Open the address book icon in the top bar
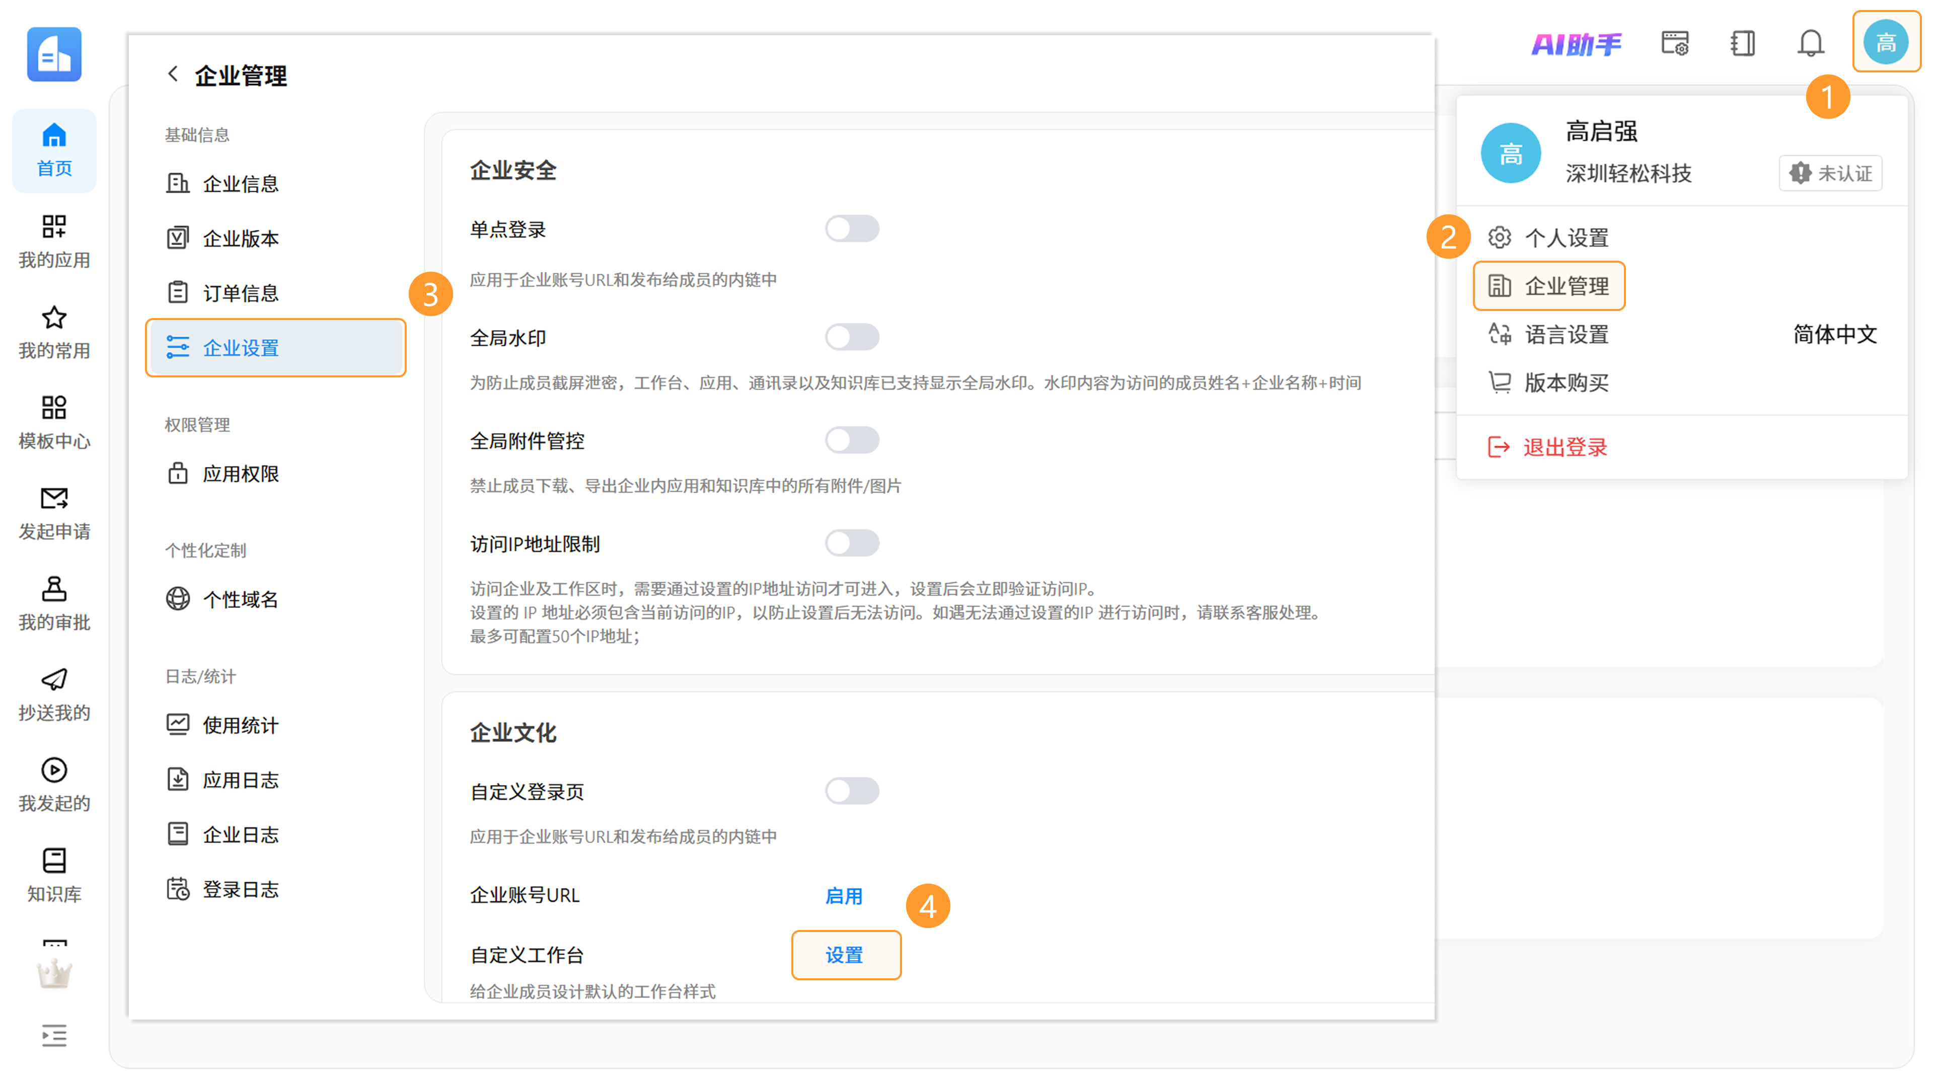 pyautogui.click(x=1742, y=43)
